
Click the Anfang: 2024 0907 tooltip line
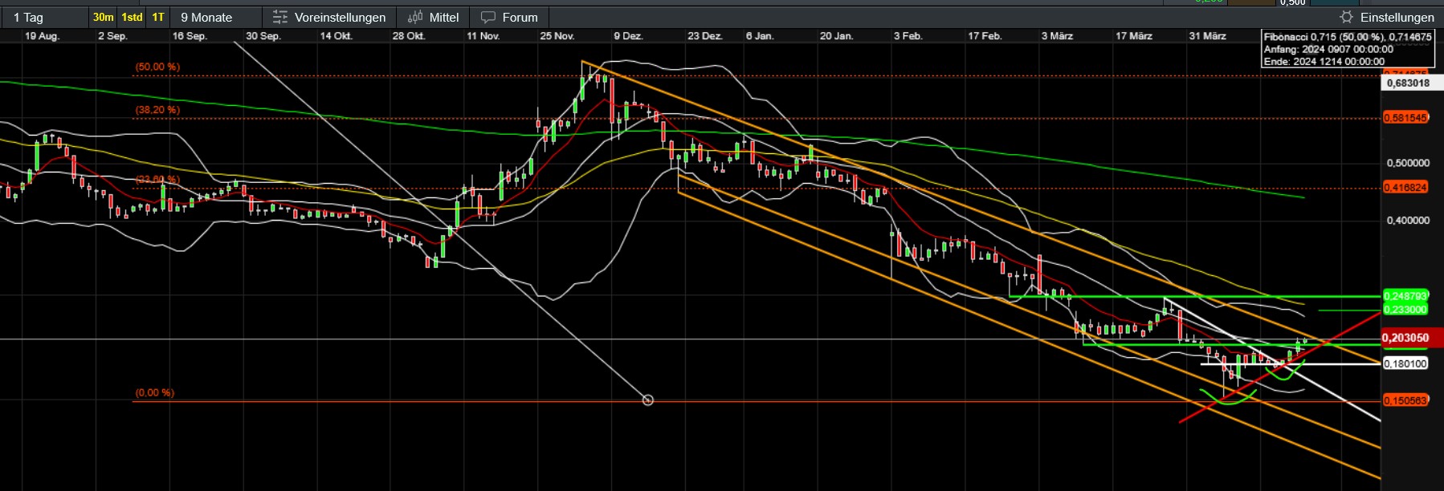pos(1328,49)
